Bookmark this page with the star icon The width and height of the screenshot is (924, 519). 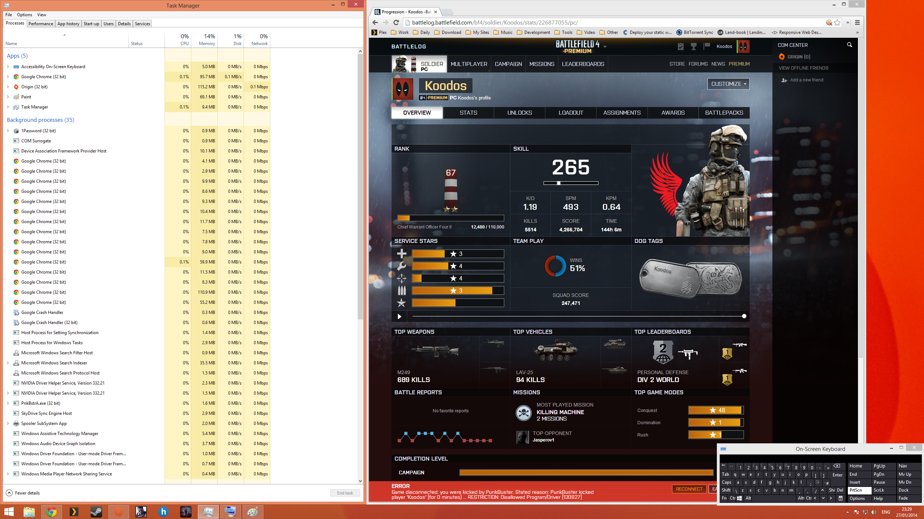[837, 22]
